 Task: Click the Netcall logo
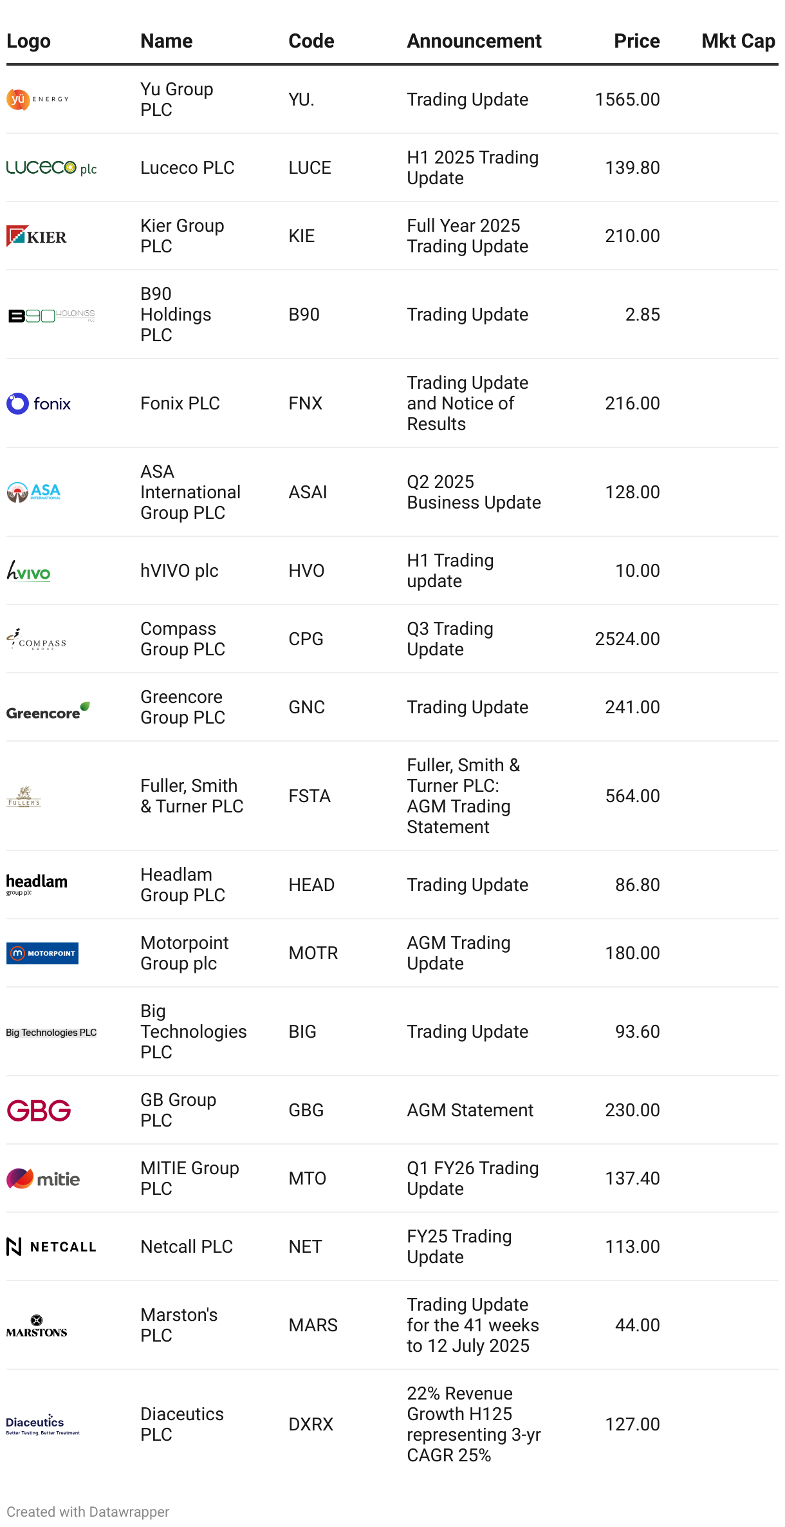[x=51, y=1247]
